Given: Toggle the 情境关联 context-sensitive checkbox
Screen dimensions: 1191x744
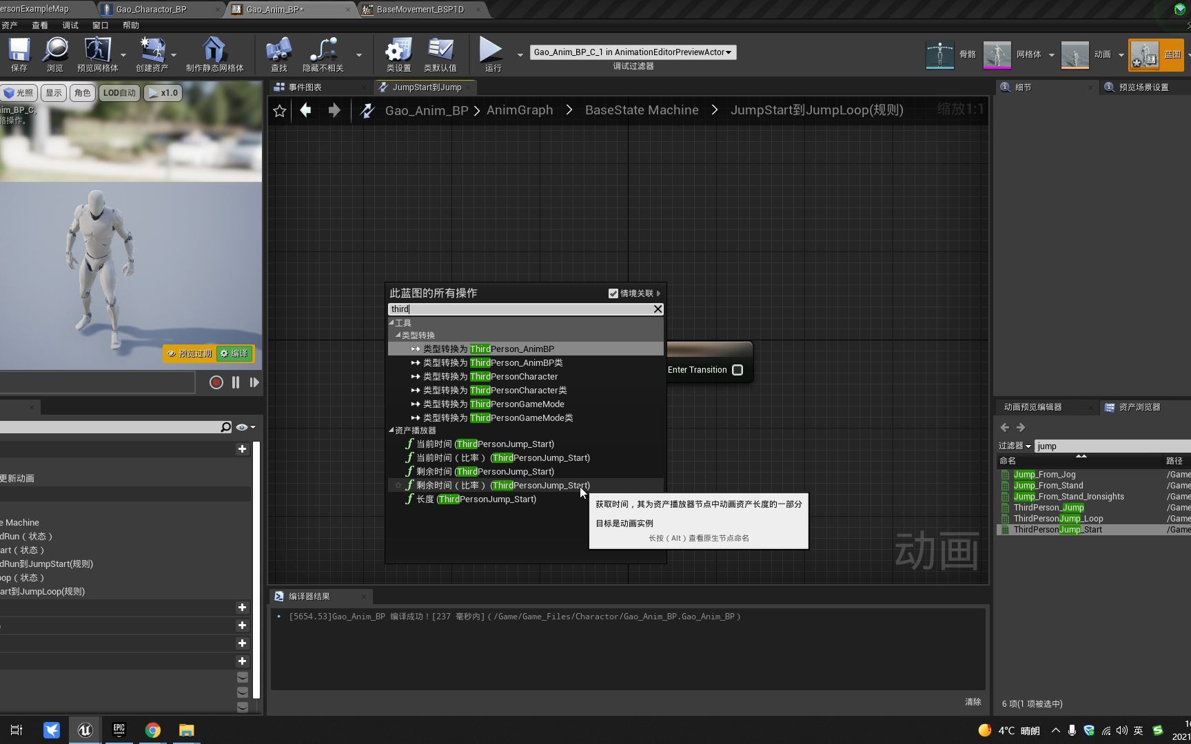Looking at the screenshot, I should (x=613, y=293).
